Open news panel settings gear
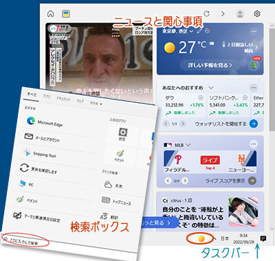 click(x=257, y=14)
